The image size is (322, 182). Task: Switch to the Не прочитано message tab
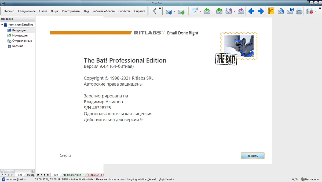[72, 175]
